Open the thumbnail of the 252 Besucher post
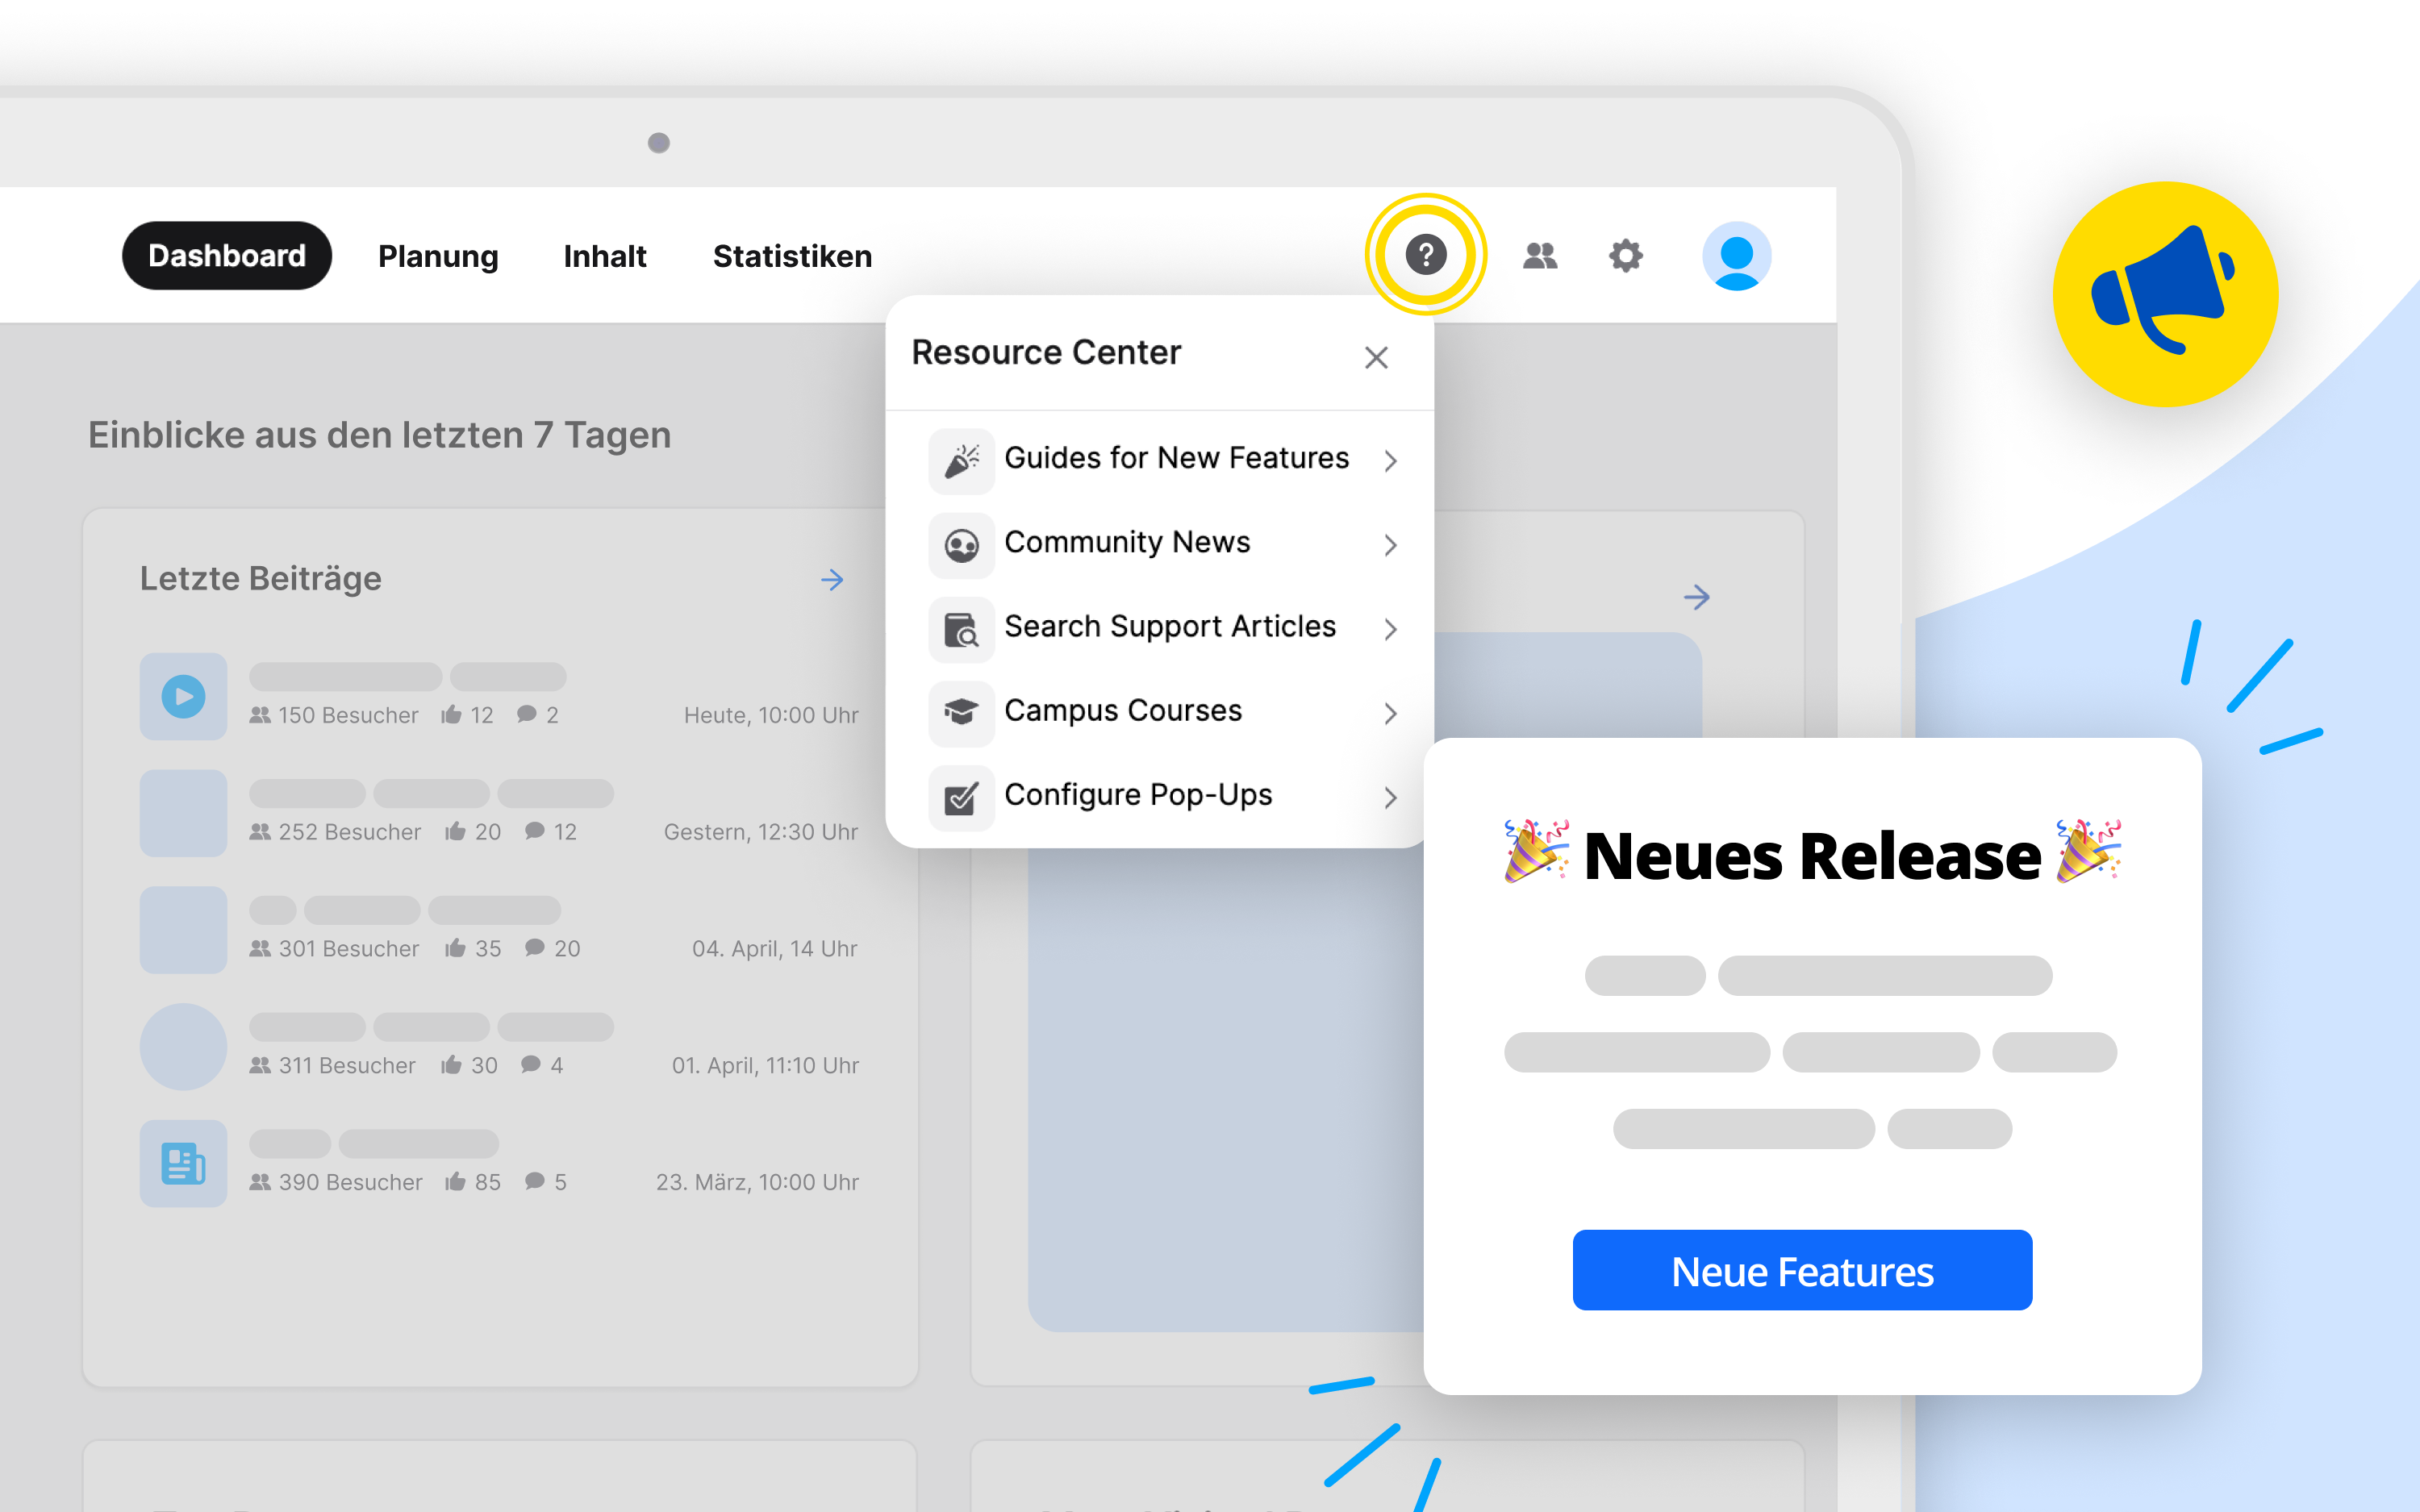This screenshot has height=1512, width=2420. pyautogui.click(x=183, y=813)
